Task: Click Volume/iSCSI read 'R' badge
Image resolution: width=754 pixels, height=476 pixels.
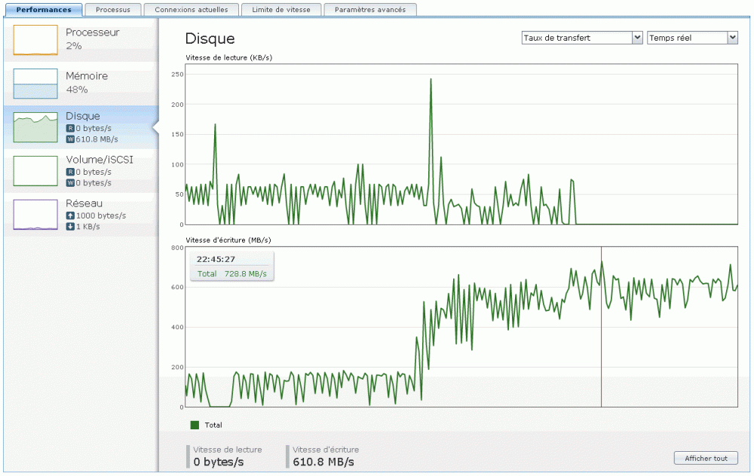Action: tap(70, 172)
